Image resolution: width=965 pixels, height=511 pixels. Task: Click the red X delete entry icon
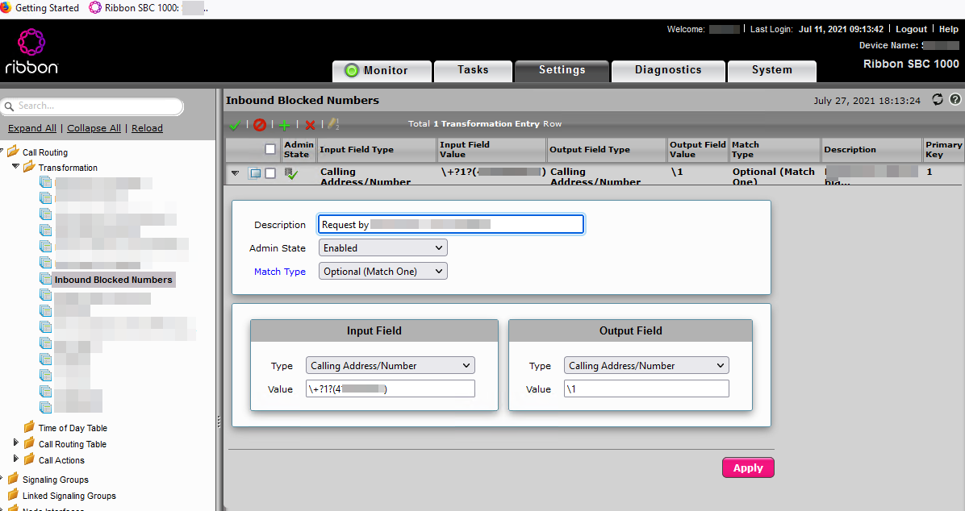coord(310,125)
